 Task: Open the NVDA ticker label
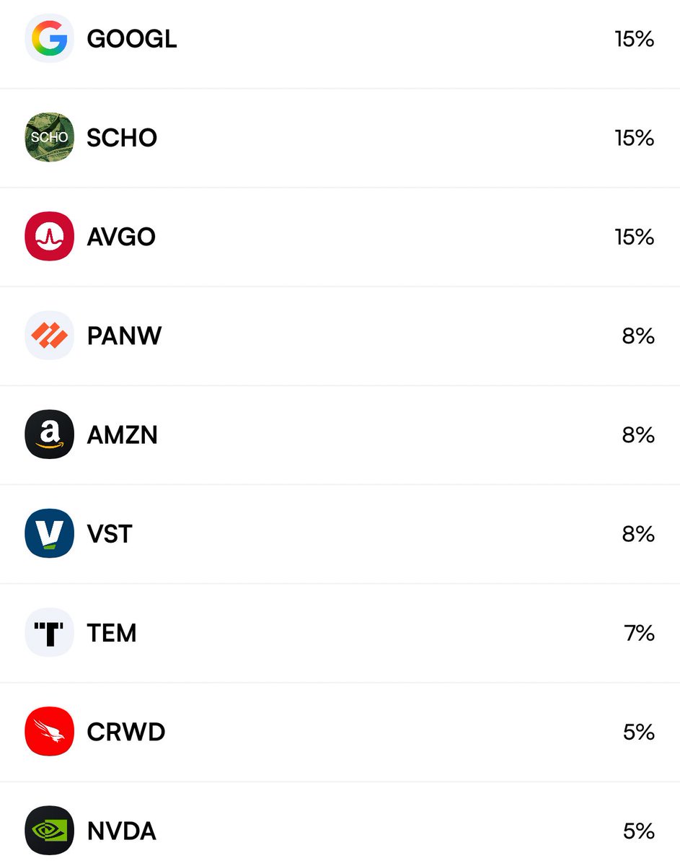122,831
